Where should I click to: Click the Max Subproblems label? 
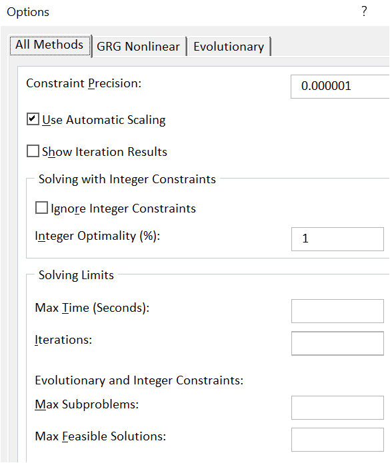click(x=87, y=404)
